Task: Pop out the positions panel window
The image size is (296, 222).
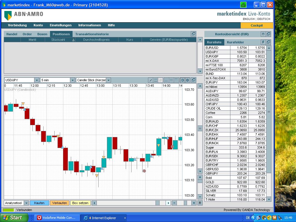Action: point(193,34)
